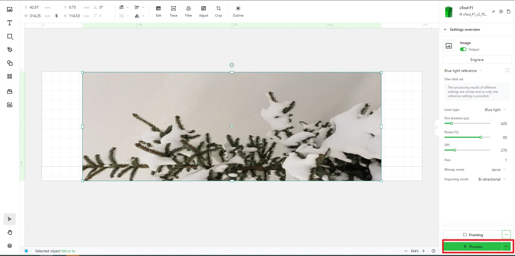The width and height of the screenshot is (515, 256).
Task: Click the Trace image tool
Action: (173, 11)
